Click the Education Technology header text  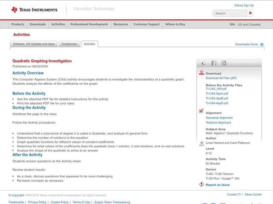click(x=94, y=9)
